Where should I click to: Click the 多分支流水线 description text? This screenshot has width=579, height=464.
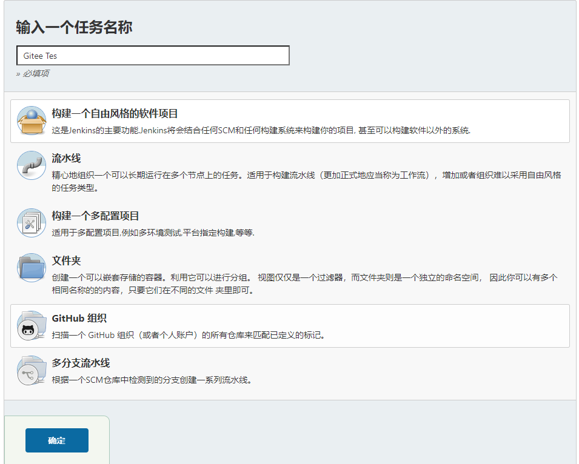[x=151, y=380]
